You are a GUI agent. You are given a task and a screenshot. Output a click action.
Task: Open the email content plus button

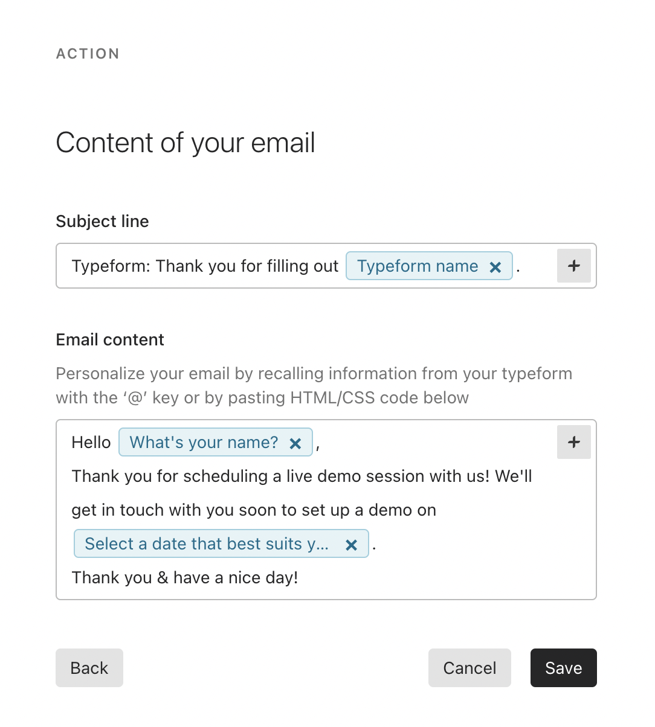(x=574, y=442)
